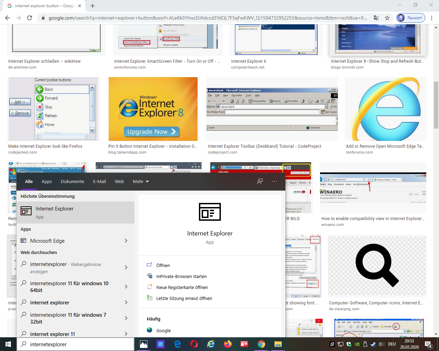Switch to E-Mail search tab
Viewport: 439px width, 351px height.
99,181
